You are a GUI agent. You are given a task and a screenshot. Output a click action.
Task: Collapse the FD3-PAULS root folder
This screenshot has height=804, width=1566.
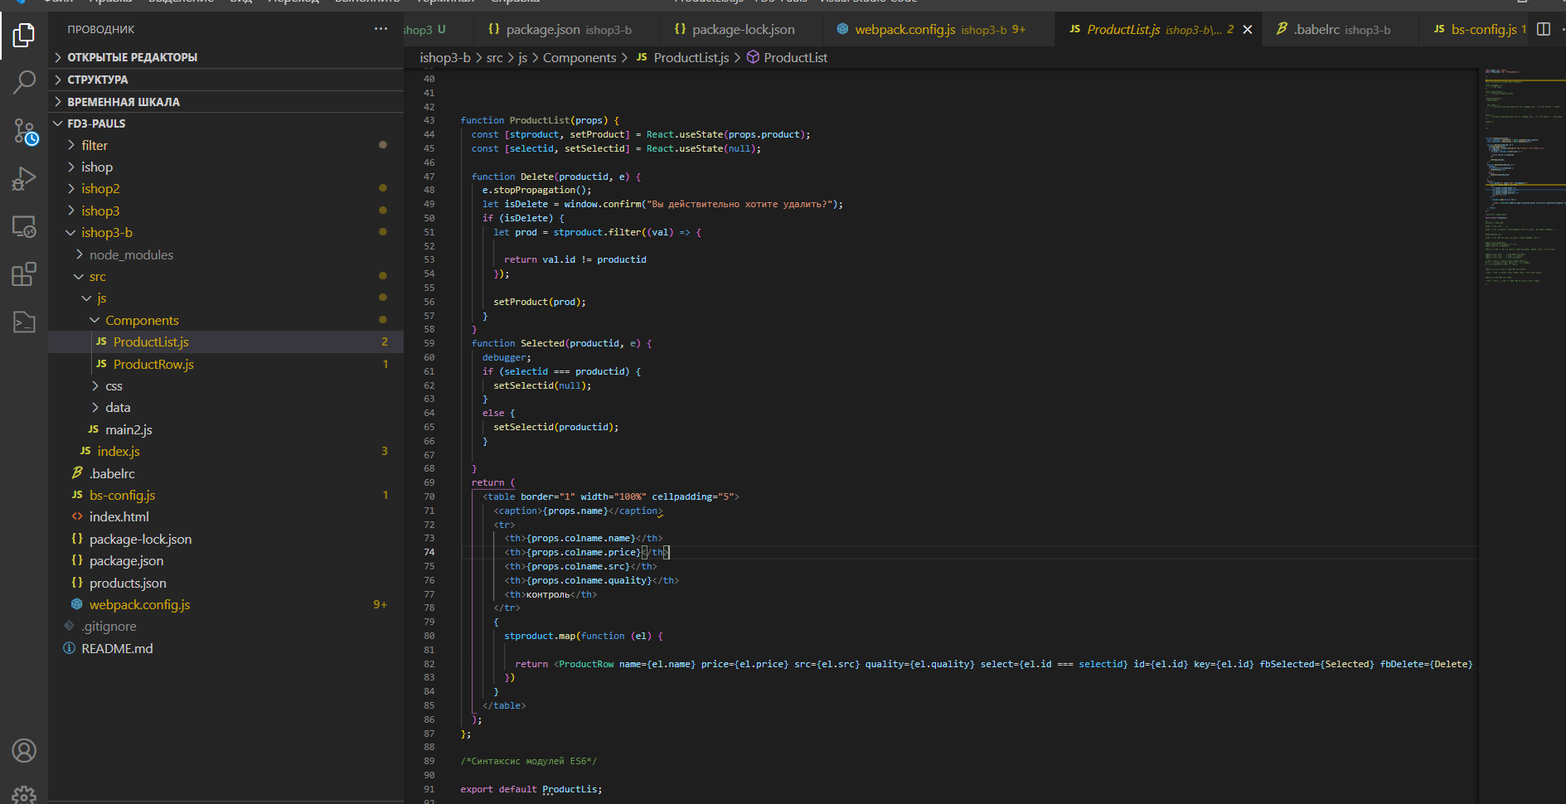58,124
